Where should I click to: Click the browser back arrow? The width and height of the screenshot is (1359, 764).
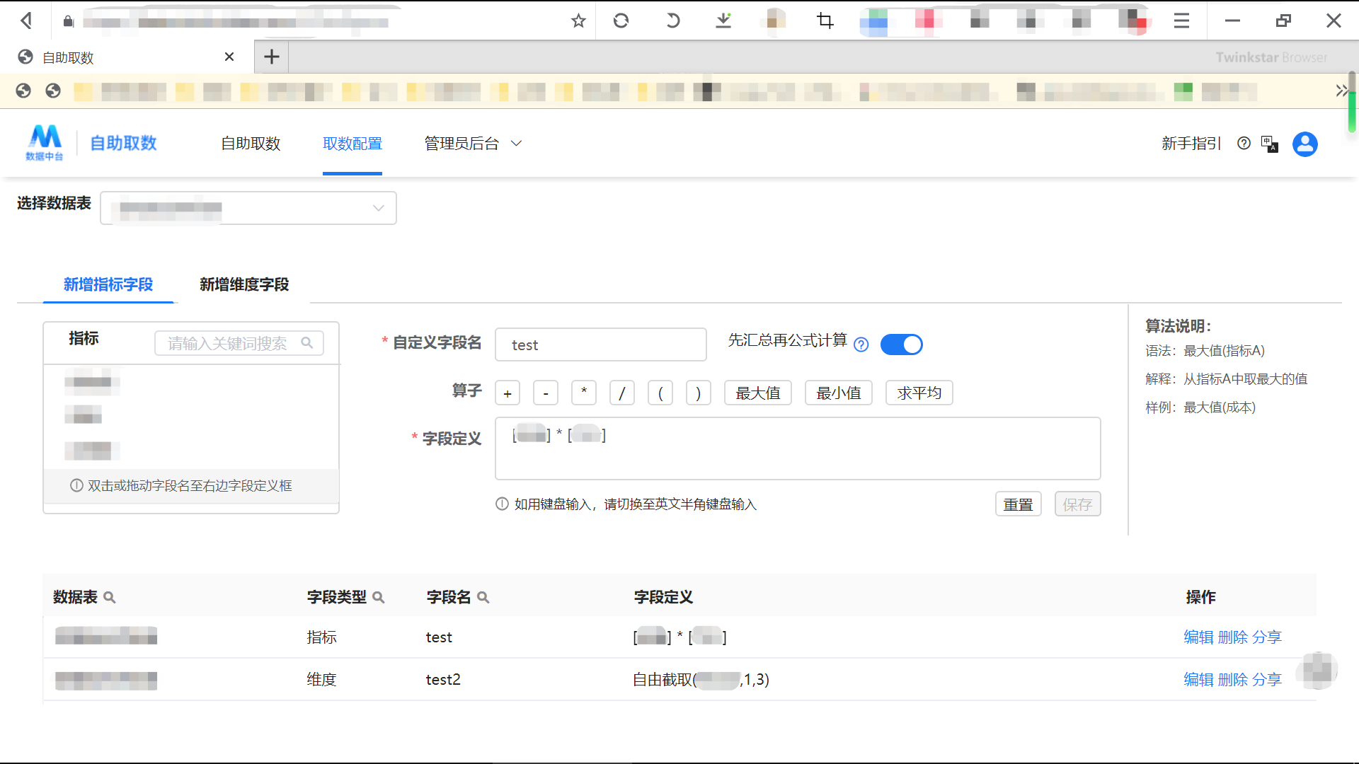coord(27,21)
